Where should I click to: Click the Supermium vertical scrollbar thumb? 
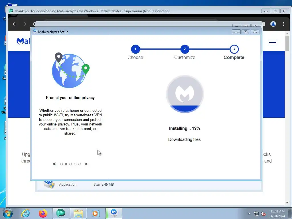(x=287, y=43)
